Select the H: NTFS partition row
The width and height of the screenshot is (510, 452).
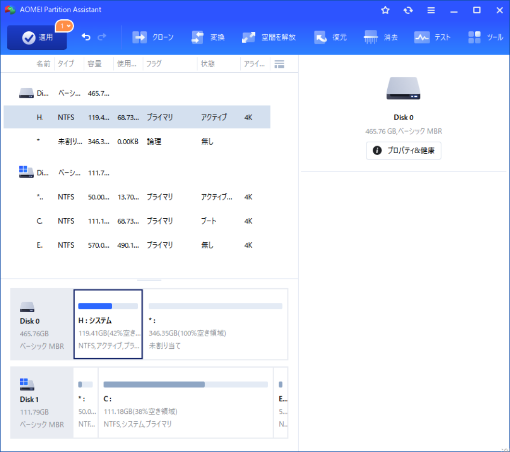click(137, 117)
